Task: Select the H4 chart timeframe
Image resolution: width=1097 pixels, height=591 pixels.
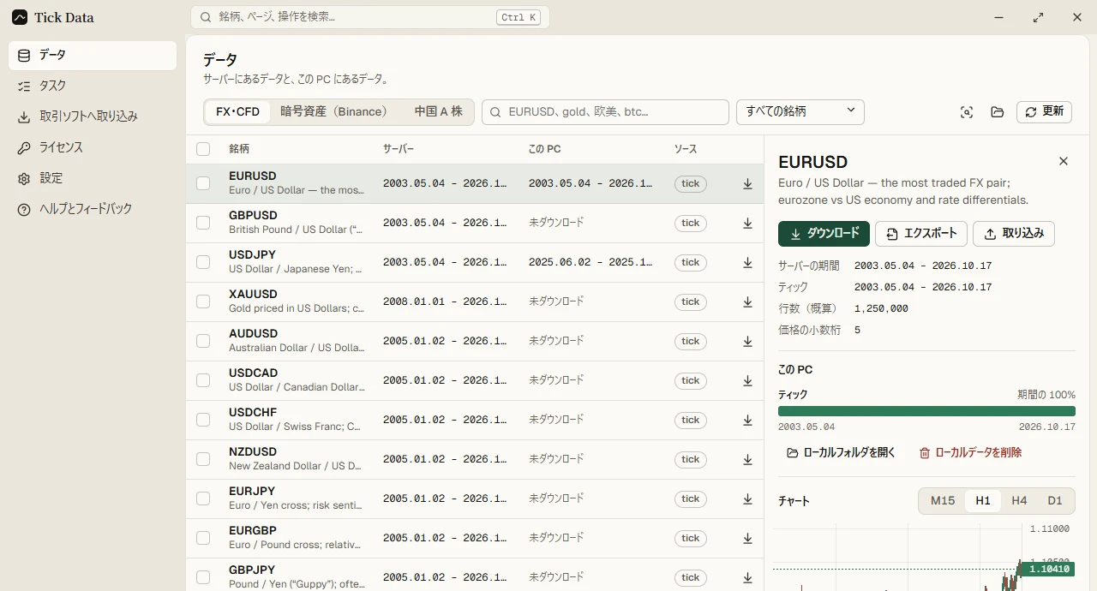Action: coord(1019,501)
